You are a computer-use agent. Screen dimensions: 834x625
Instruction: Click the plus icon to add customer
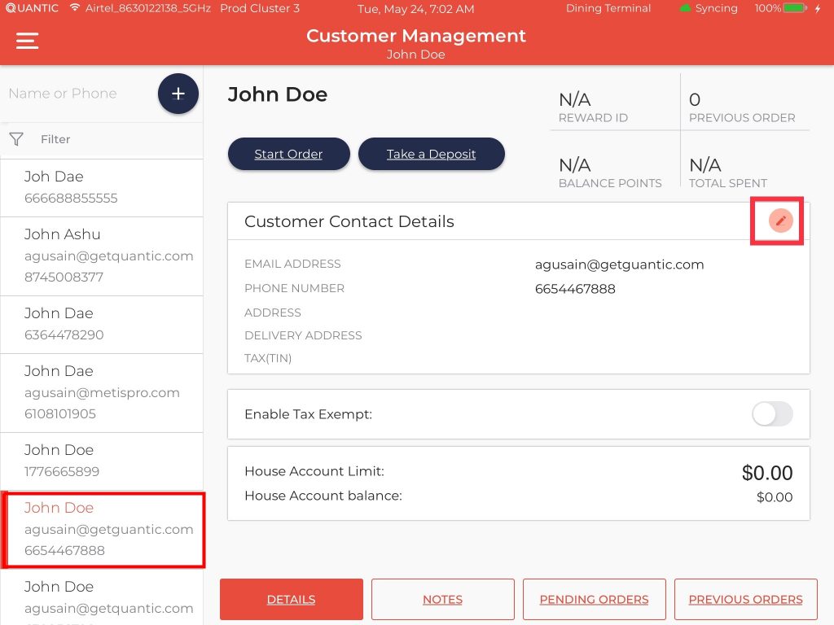(x=178, y=94)
